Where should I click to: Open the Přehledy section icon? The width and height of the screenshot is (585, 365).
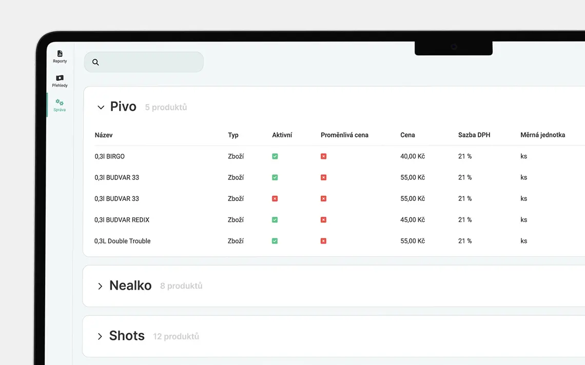pyautogui.click(x=60, y=78)
